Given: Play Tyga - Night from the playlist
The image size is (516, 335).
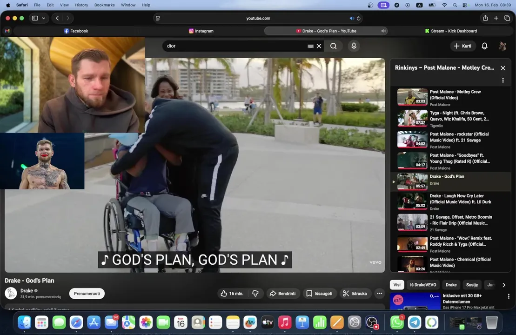Looking at the screenshot, I should click(450, 119).
